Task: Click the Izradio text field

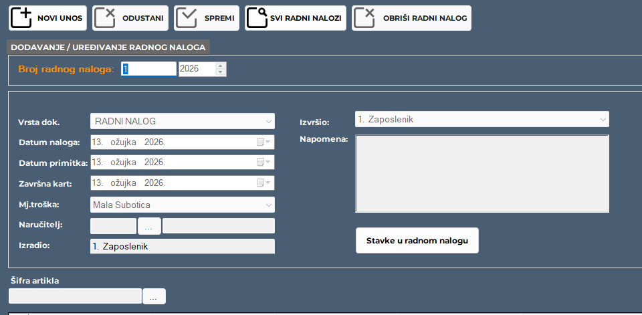Action: pos(182,247)
